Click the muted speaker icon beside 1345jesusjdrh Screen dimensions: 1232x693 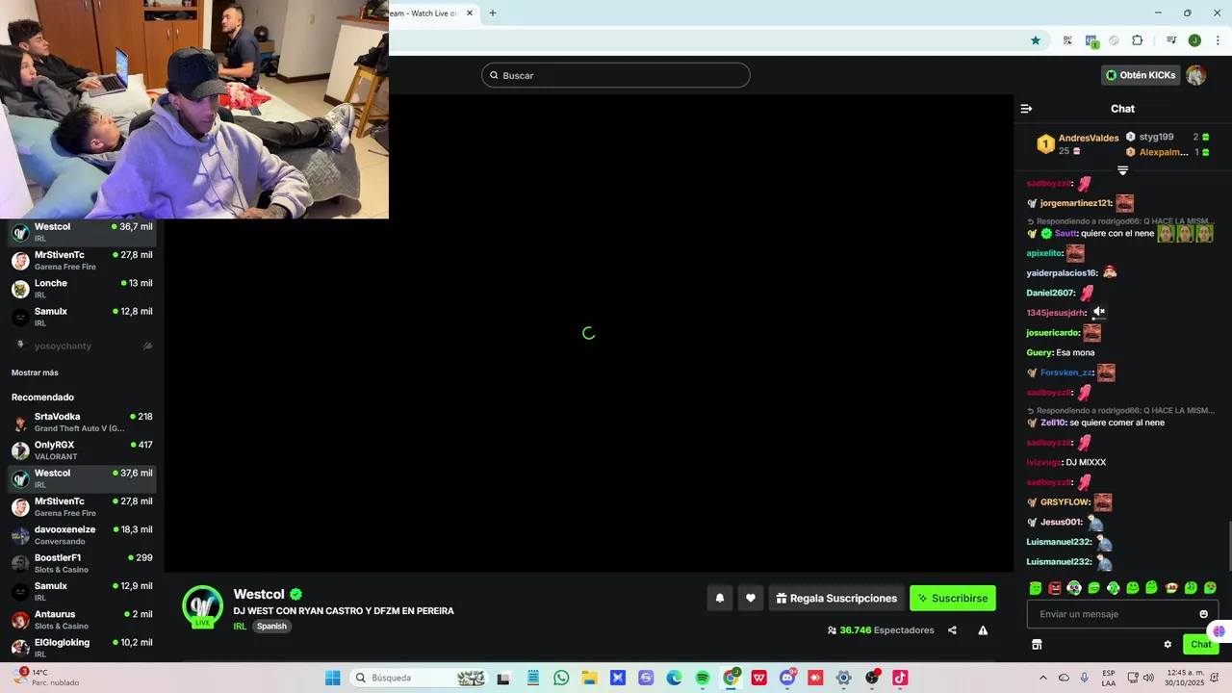(x=1099, y=312)
